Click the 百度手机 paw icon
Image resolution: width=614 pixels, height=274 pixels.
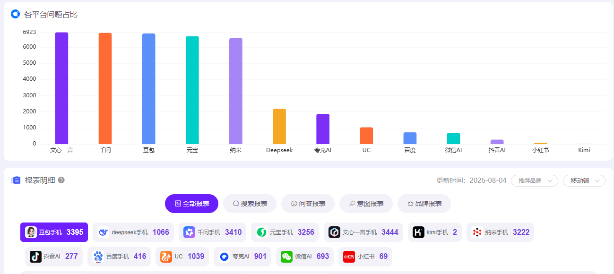coord(98,257)
